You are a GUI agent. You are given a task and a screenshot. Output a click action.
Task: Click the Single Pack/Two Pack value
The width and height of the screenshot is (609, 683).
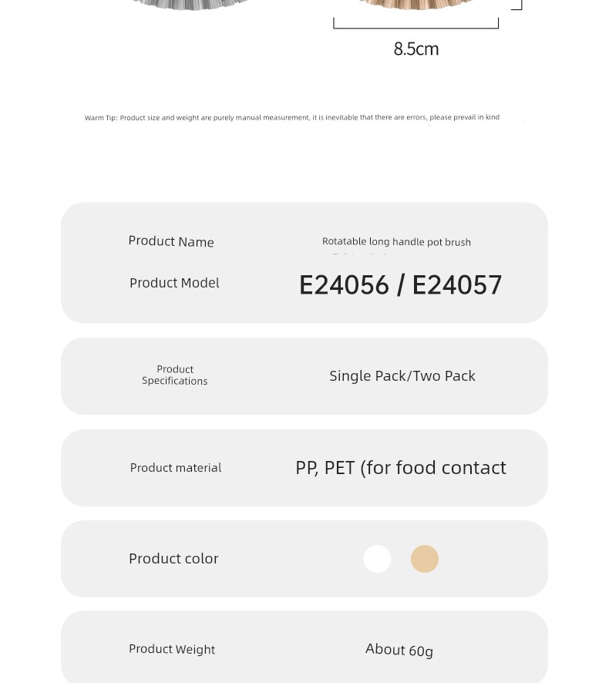click(x=402, y=376)
